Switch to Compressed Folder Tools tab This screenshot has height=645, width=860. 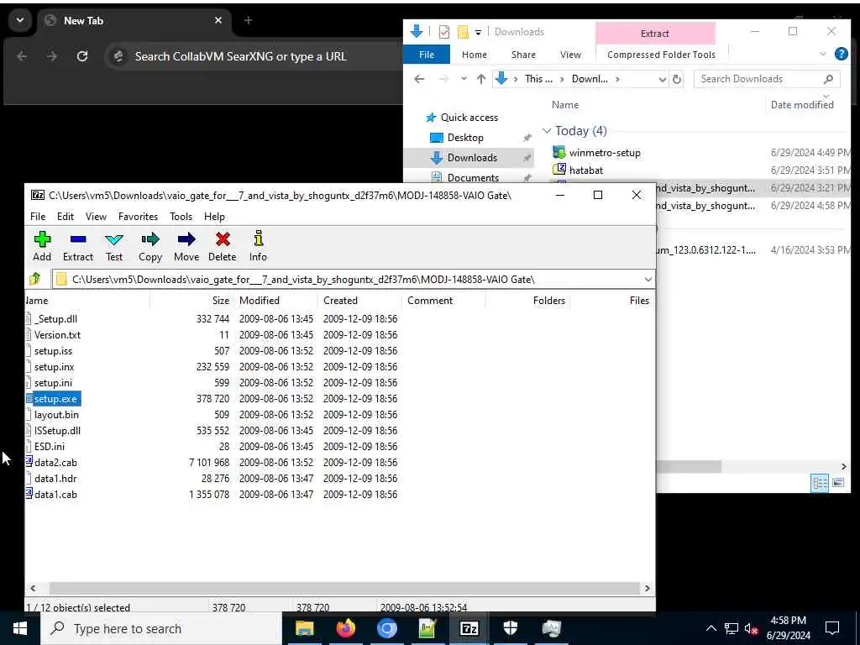click(x=661, y=55)
